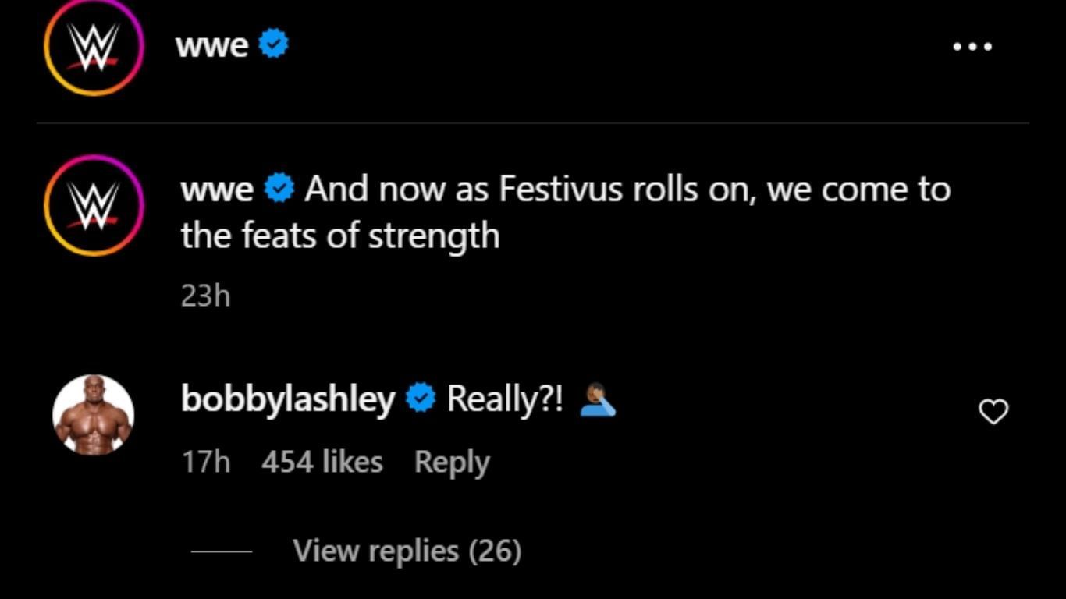This screenshot has height=599, width=1066.
Task: Like bobbylashley's comment with the heart icon
Action: point(993,411)
